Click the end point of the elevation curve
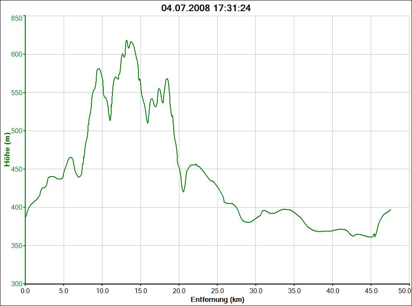Screen dimensions: 412x306 [x=390, y=210]
